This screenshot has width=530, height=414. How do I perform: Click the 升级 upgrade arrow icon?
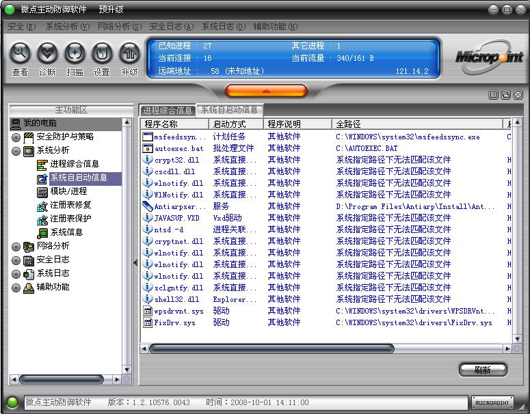[x=129, y=53]
